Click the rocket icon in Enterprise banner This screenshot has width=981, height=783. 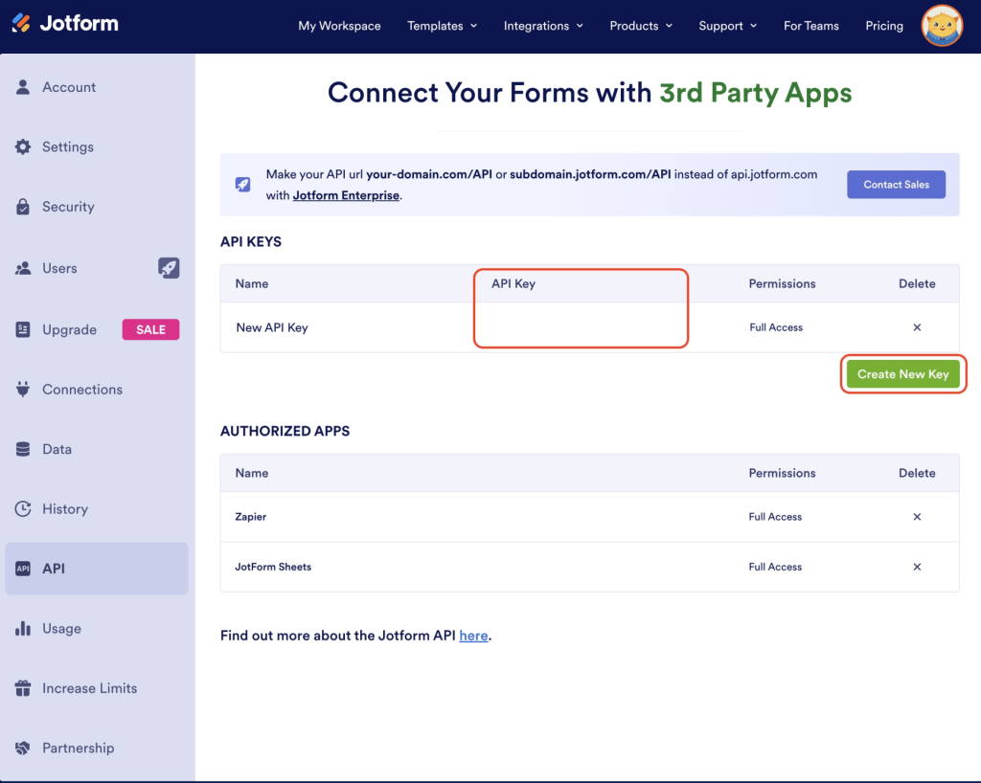(x=242, y=185)
